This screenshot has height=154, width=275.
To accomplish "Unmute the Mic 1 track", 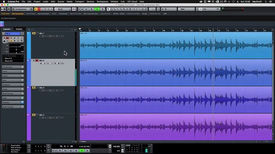I will (x=34, y=33).
